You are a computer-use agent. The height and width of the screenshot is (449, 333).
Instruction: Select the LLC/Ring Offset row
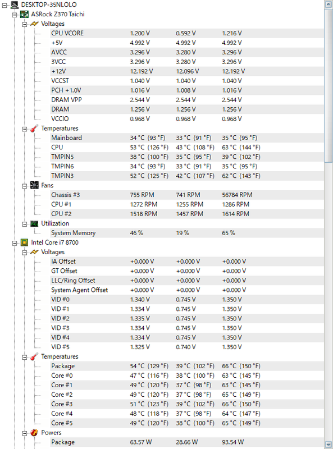point(187,280)
